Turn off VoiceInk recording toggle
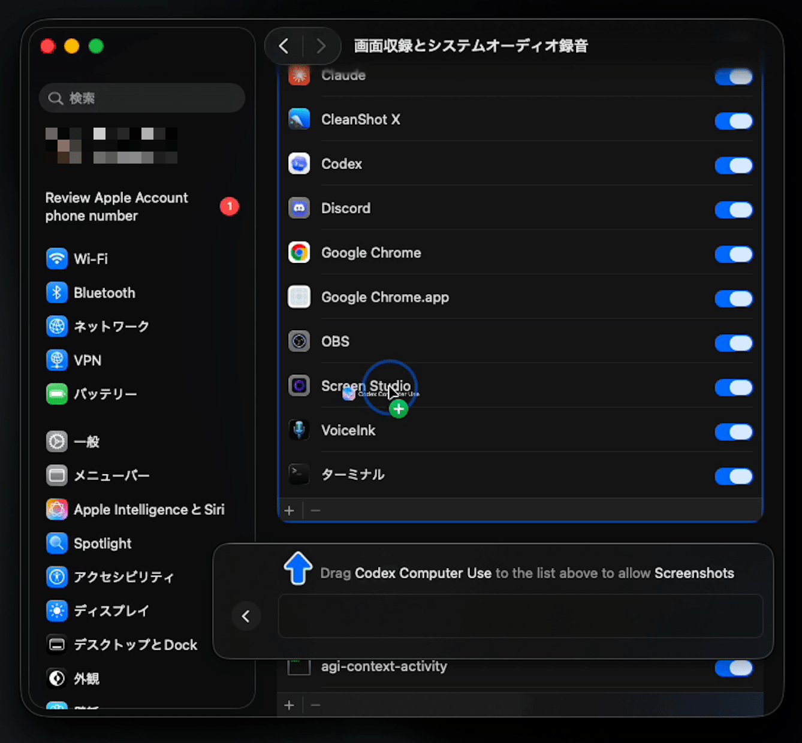This screenshot has width=802, height=743. [734, 431]
